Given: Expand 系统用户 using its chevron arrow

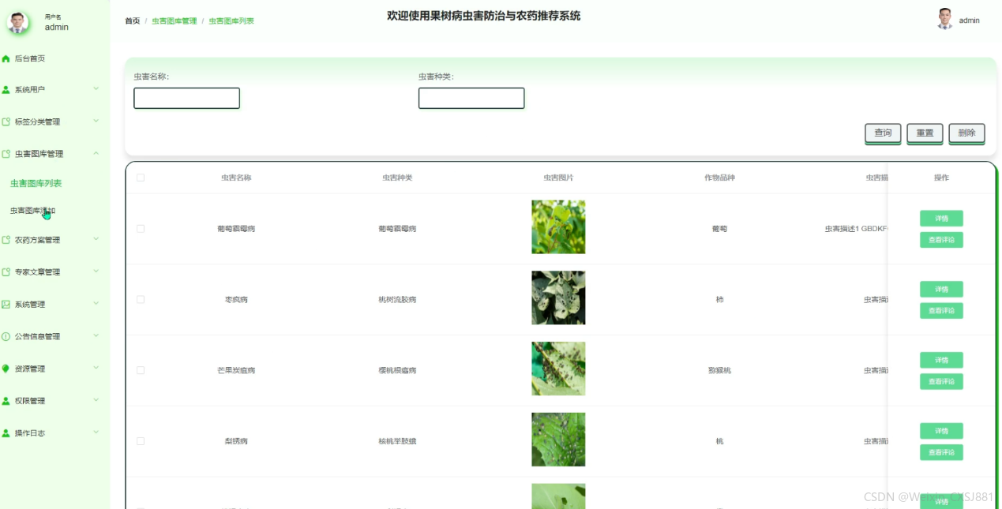Looking at the screenshot, I should click(x=96, y=88).
